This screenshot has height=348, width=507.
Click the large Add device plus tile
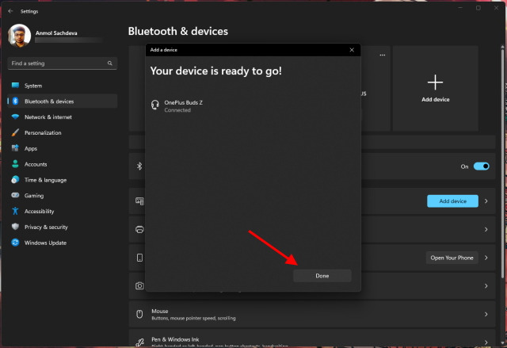click(x=435, y=88)
